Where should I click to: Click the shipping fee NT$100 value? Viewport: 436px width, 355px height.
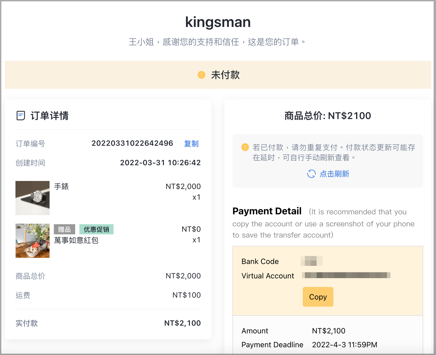pyautogui.click(x=187, y=295)
